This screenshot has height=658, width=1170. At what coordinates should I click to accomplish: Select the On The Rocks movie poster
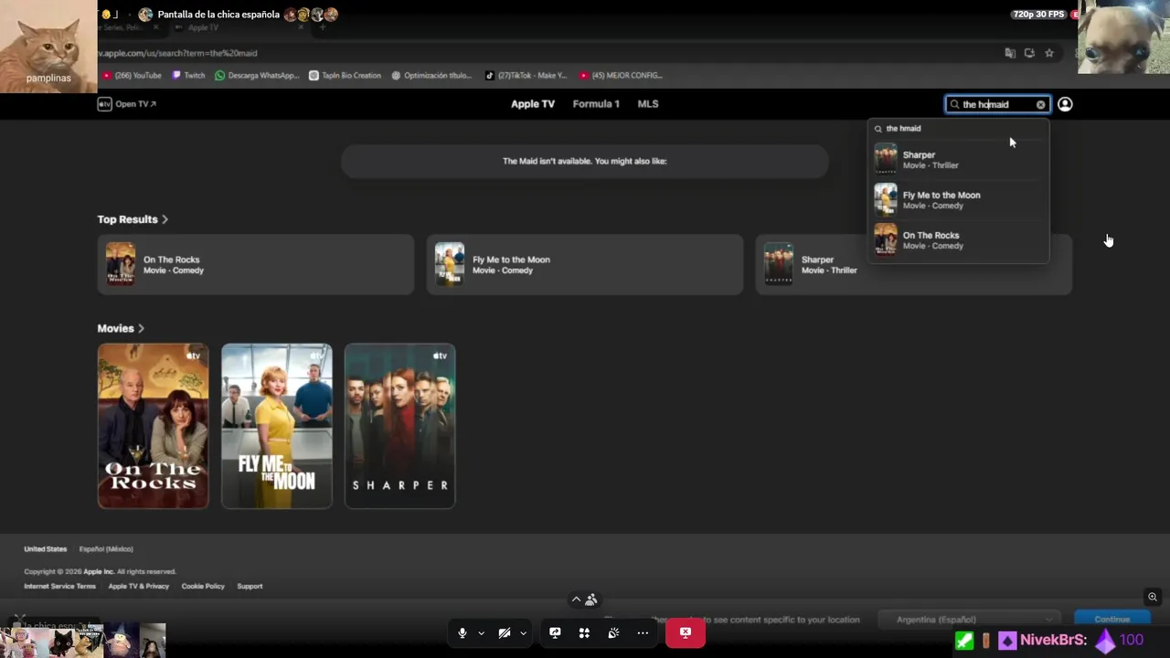point(153,426)
